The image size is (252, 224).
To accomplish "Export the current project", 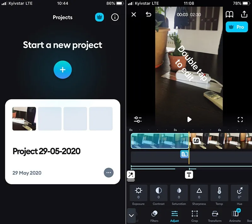I will [x=244, y=14].
